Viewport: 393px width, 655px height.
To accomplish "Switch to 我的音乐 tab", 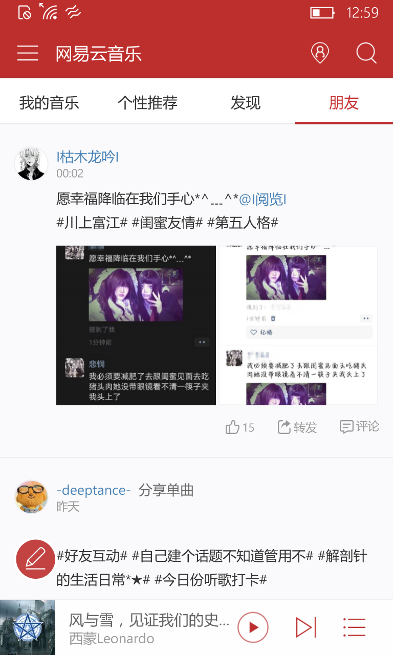I will click(x=49, y=103).
